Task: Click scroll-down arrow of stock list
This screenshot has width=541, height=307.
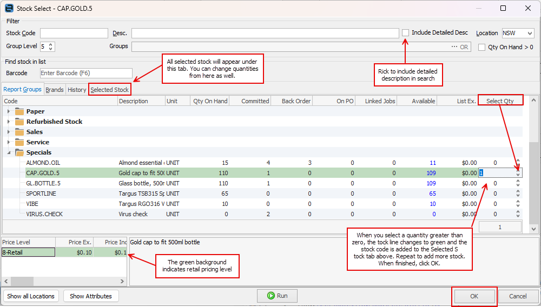Action: [533, 229]
